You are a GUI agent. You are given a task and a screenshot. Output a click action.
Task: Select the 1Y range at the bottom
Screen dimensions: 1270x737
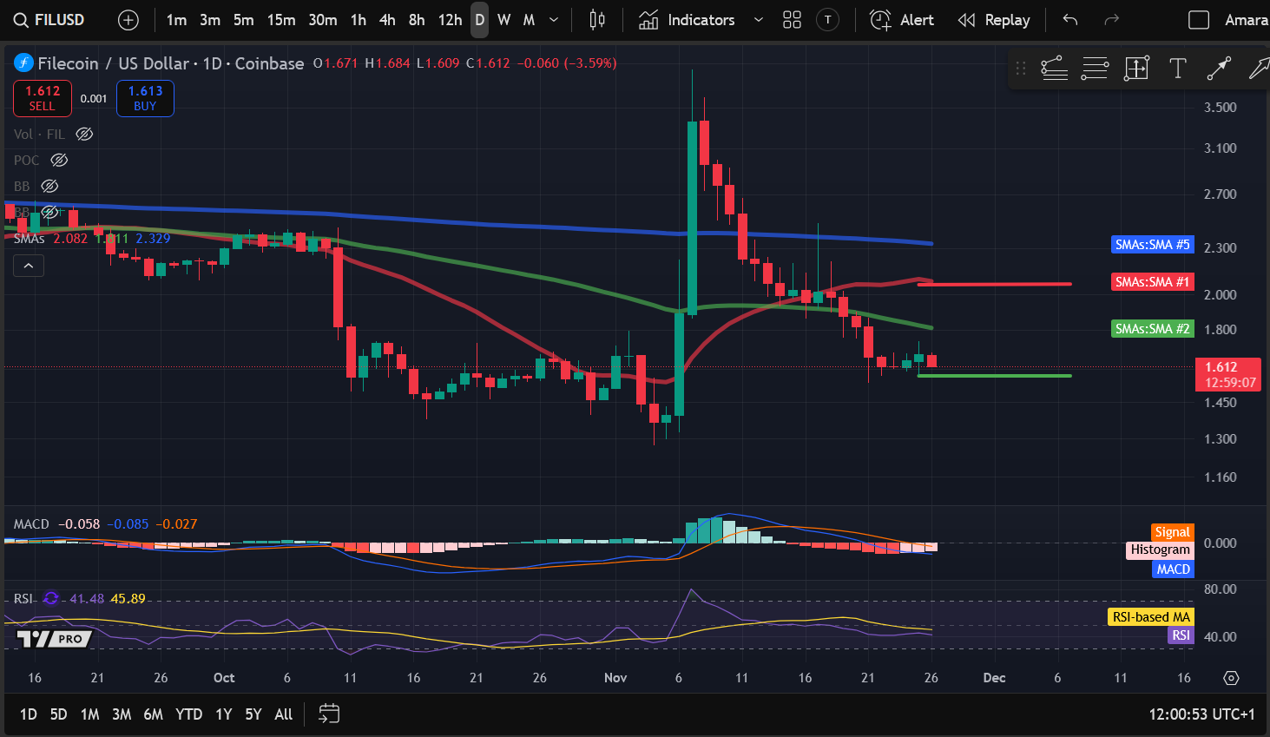tap(222, 714)
